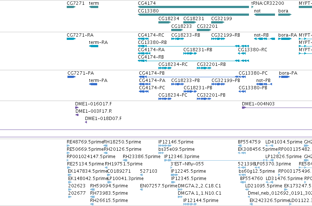Select EST CO189271
Screen dimensions: 312x206
(119, 172)
